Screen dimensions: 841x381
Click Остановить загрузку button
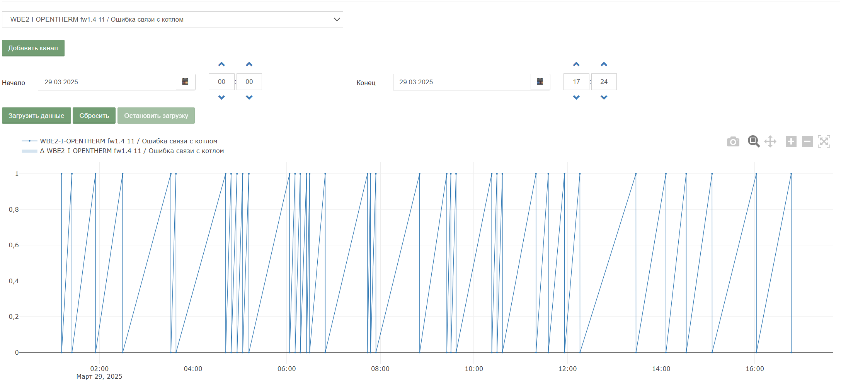(x=156, y=116)
